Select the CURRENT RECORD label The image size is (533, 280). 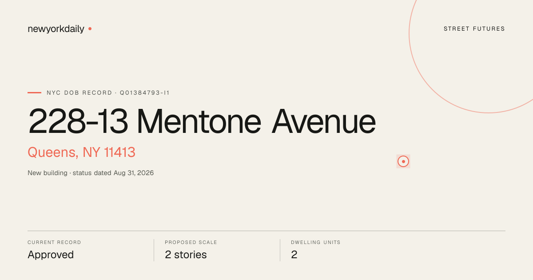(54, 243)
